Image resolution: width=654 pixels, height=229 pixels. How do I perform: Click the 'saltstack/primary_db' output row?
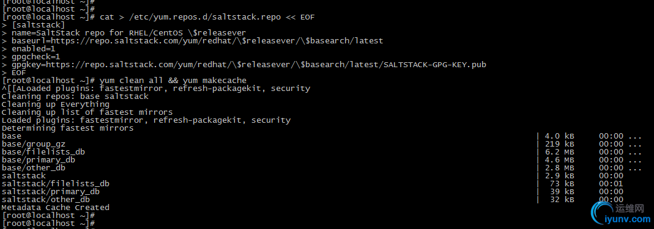pyautogui.click(x=322, y=192)
